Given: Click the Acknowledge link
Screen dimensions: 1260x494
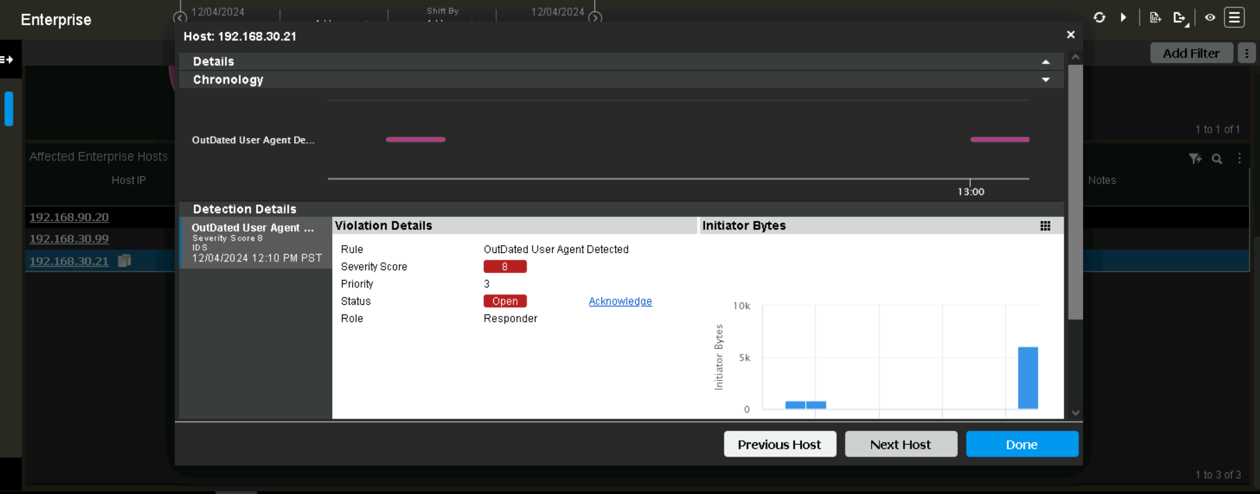Looking at the screenshot, I should [620, 301].
